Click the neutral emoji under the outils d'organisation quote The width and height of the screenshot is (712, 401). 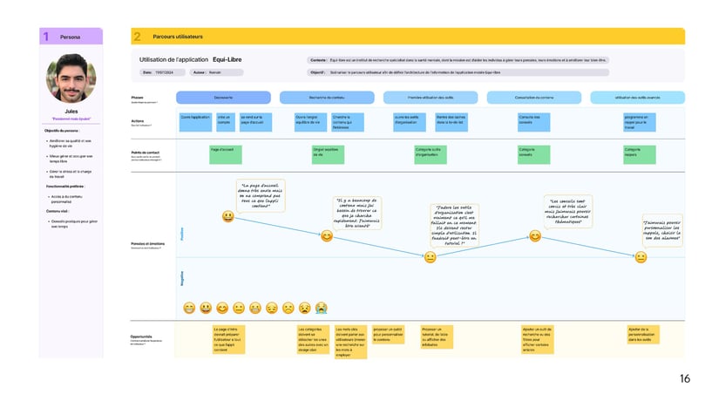pos(430,257)
